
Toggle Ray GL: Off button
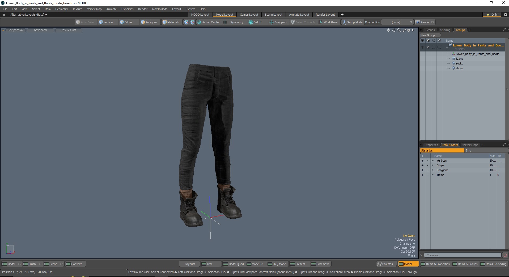click(69, 30)
